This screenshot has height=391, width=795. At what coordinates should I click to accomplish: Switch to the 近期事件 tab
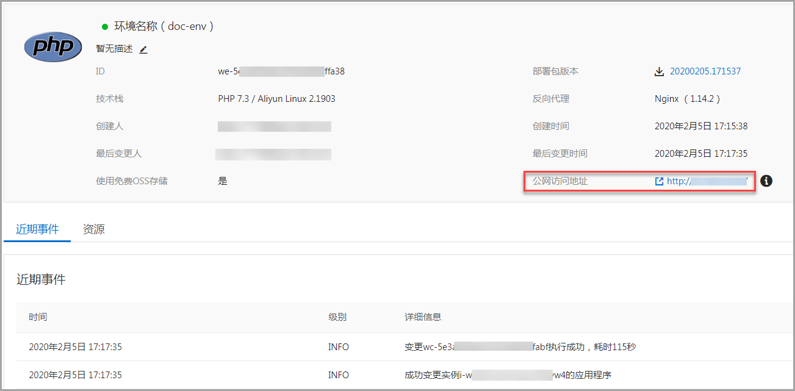coord(37,229)
